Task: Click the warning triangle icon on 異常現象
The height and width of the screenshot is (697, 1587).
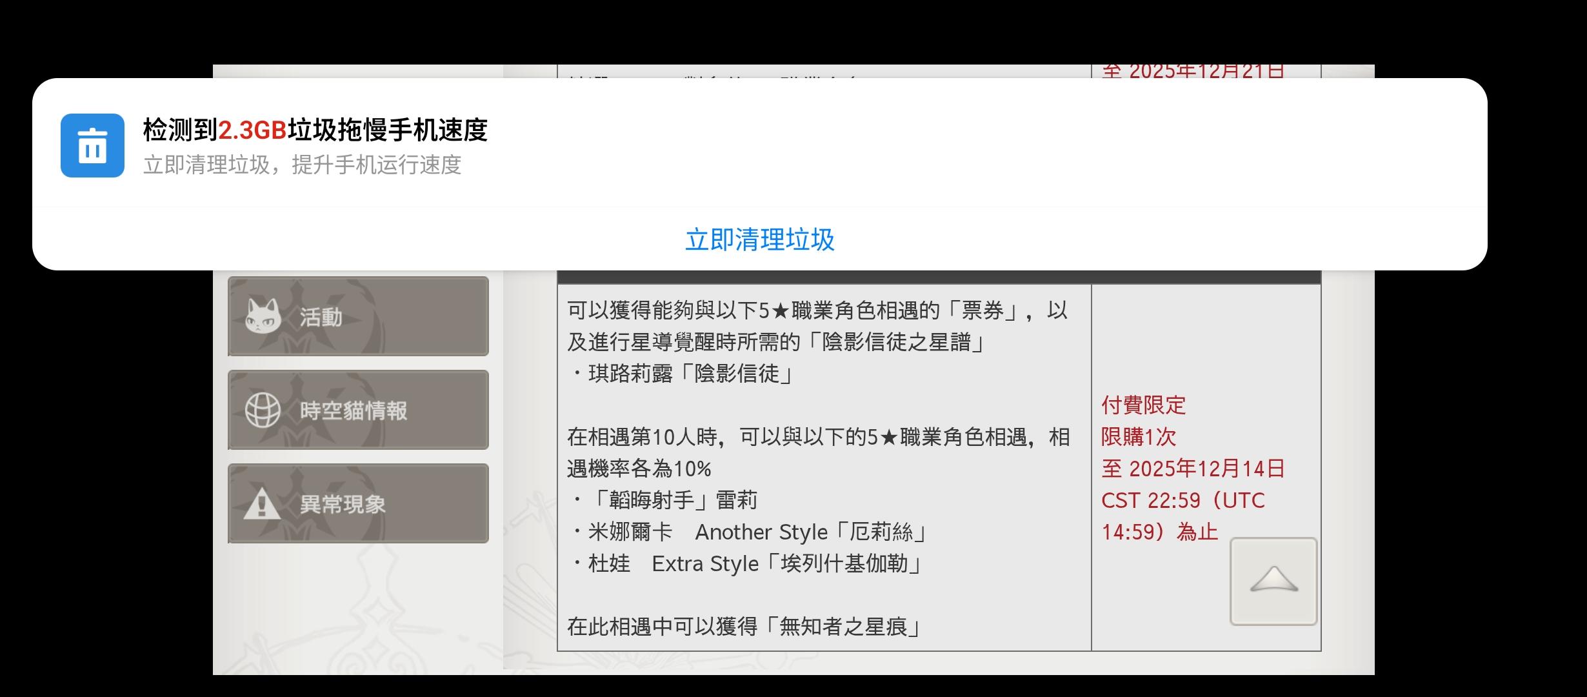Action: (x=262, y=503)
